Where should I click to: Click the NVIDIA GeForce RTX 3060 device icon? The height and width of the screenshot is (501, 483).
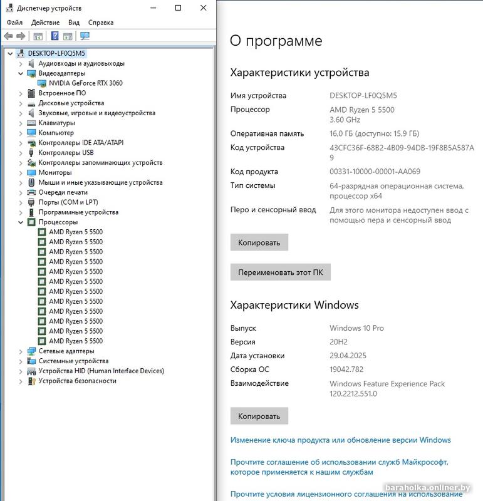click(x=42, y=83)
